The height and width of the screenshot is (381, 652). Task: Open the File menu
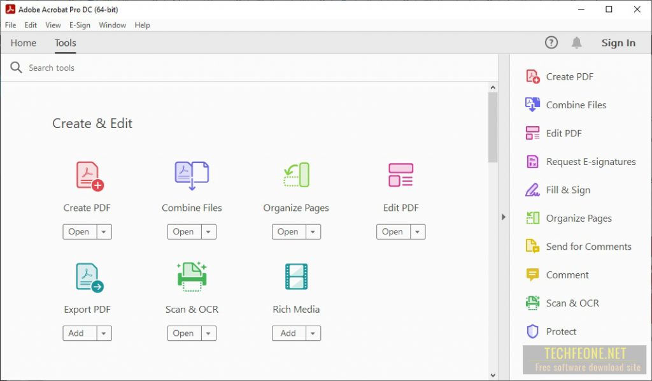coord(10,25)
